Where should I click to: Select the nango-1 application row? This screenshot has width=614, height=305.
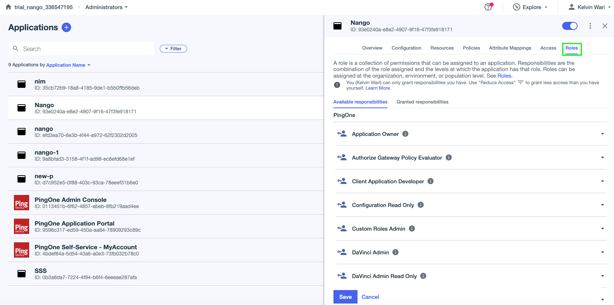(x=166, y=155)
